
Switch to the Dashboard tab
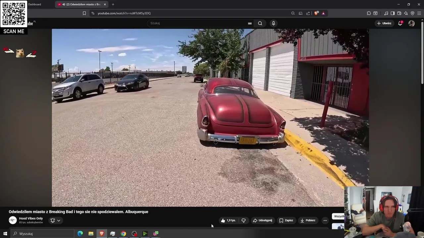coord(34,4)
